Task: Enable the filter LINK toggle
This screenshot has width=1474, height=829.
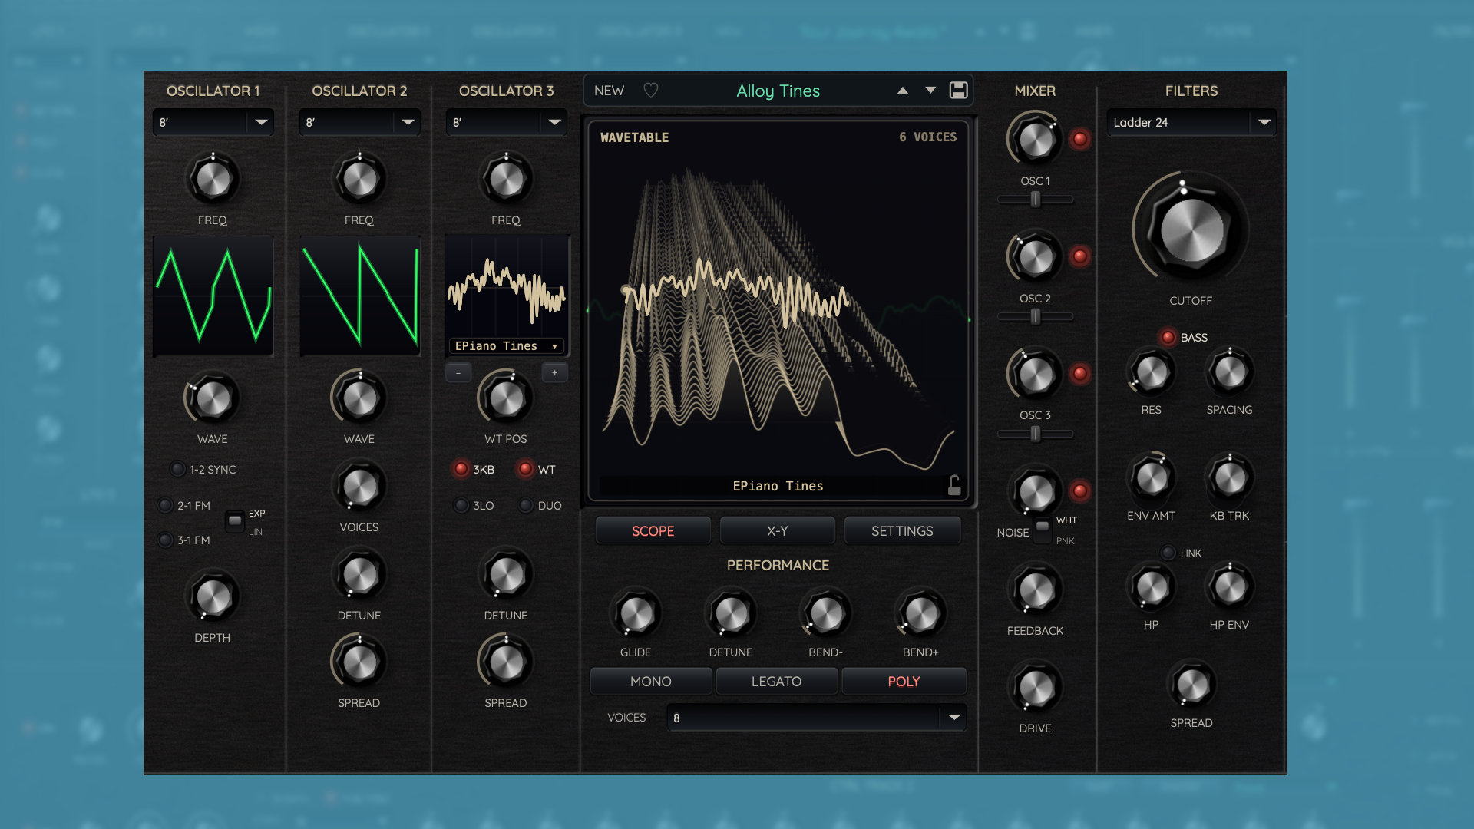Action: pyautogui.click(x=1168, y=553)
